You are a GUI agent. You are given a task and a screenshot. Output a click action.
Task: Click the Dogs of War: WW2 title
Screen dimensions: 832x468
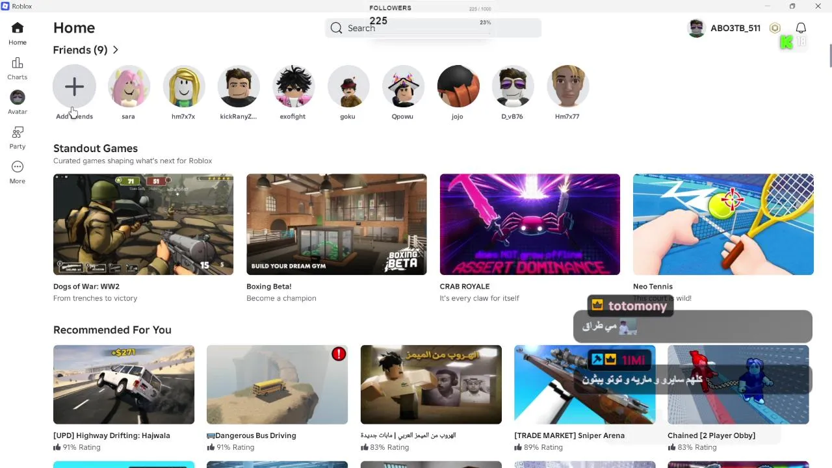[86, 286]
